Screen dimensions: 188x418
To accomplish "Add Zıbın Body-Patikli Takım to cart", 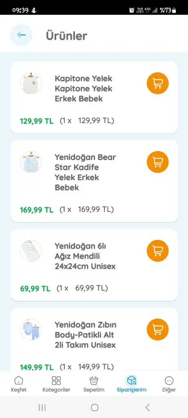I will (x=158, y=329).
